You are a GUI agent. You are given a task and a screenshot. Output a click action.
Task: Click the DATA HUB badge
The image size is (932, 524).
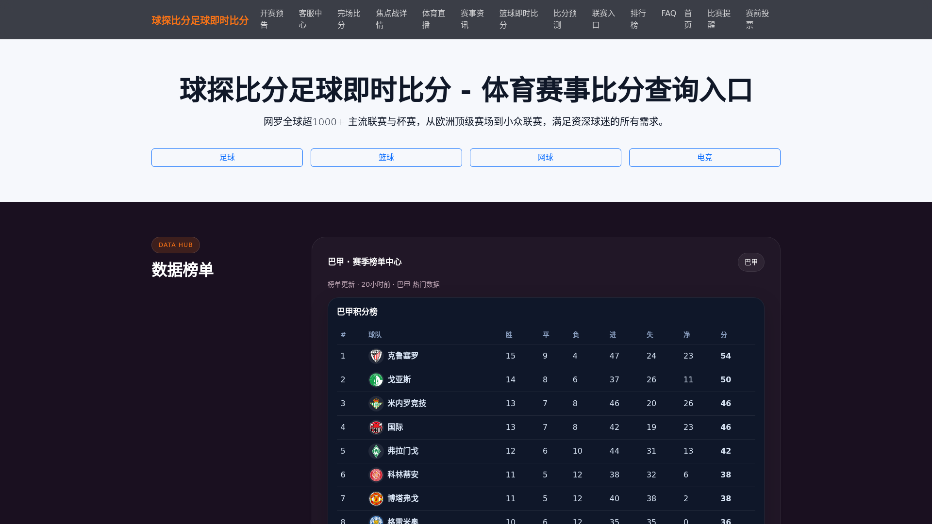[176, 245]
